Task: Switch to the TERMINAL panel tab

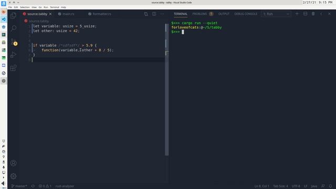Action: point(181,14)
